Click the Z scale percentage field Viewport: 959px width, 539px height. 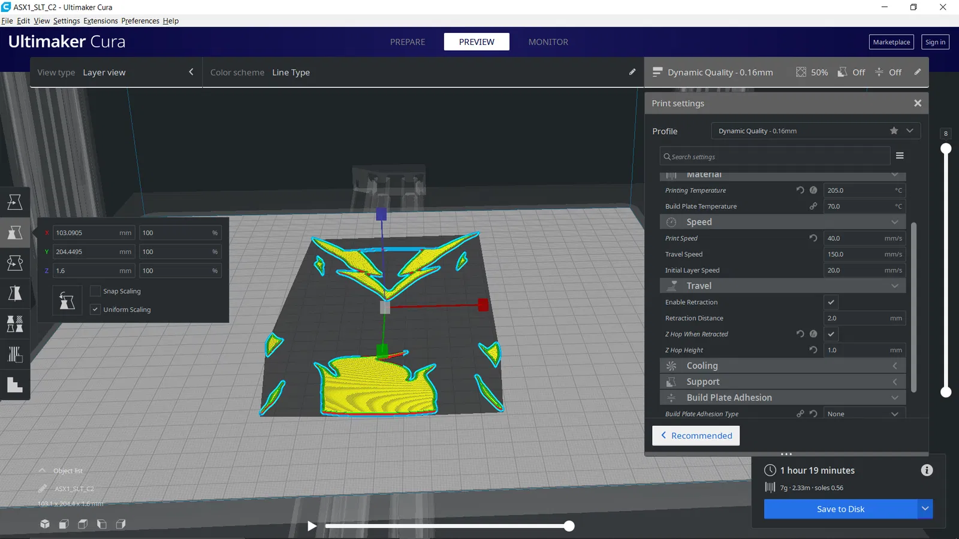coord(180,271)
